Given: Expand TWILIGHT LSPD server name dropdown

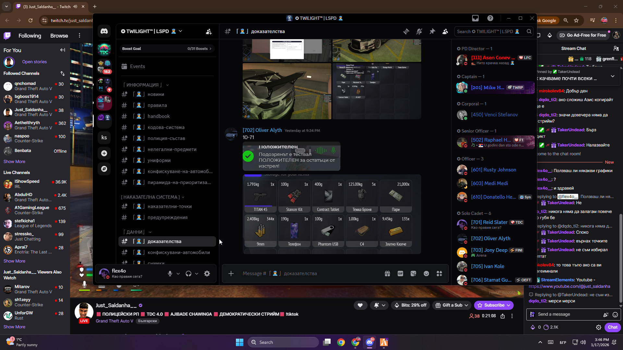Looking at the screenshot, I should click(x=180, y=31).
